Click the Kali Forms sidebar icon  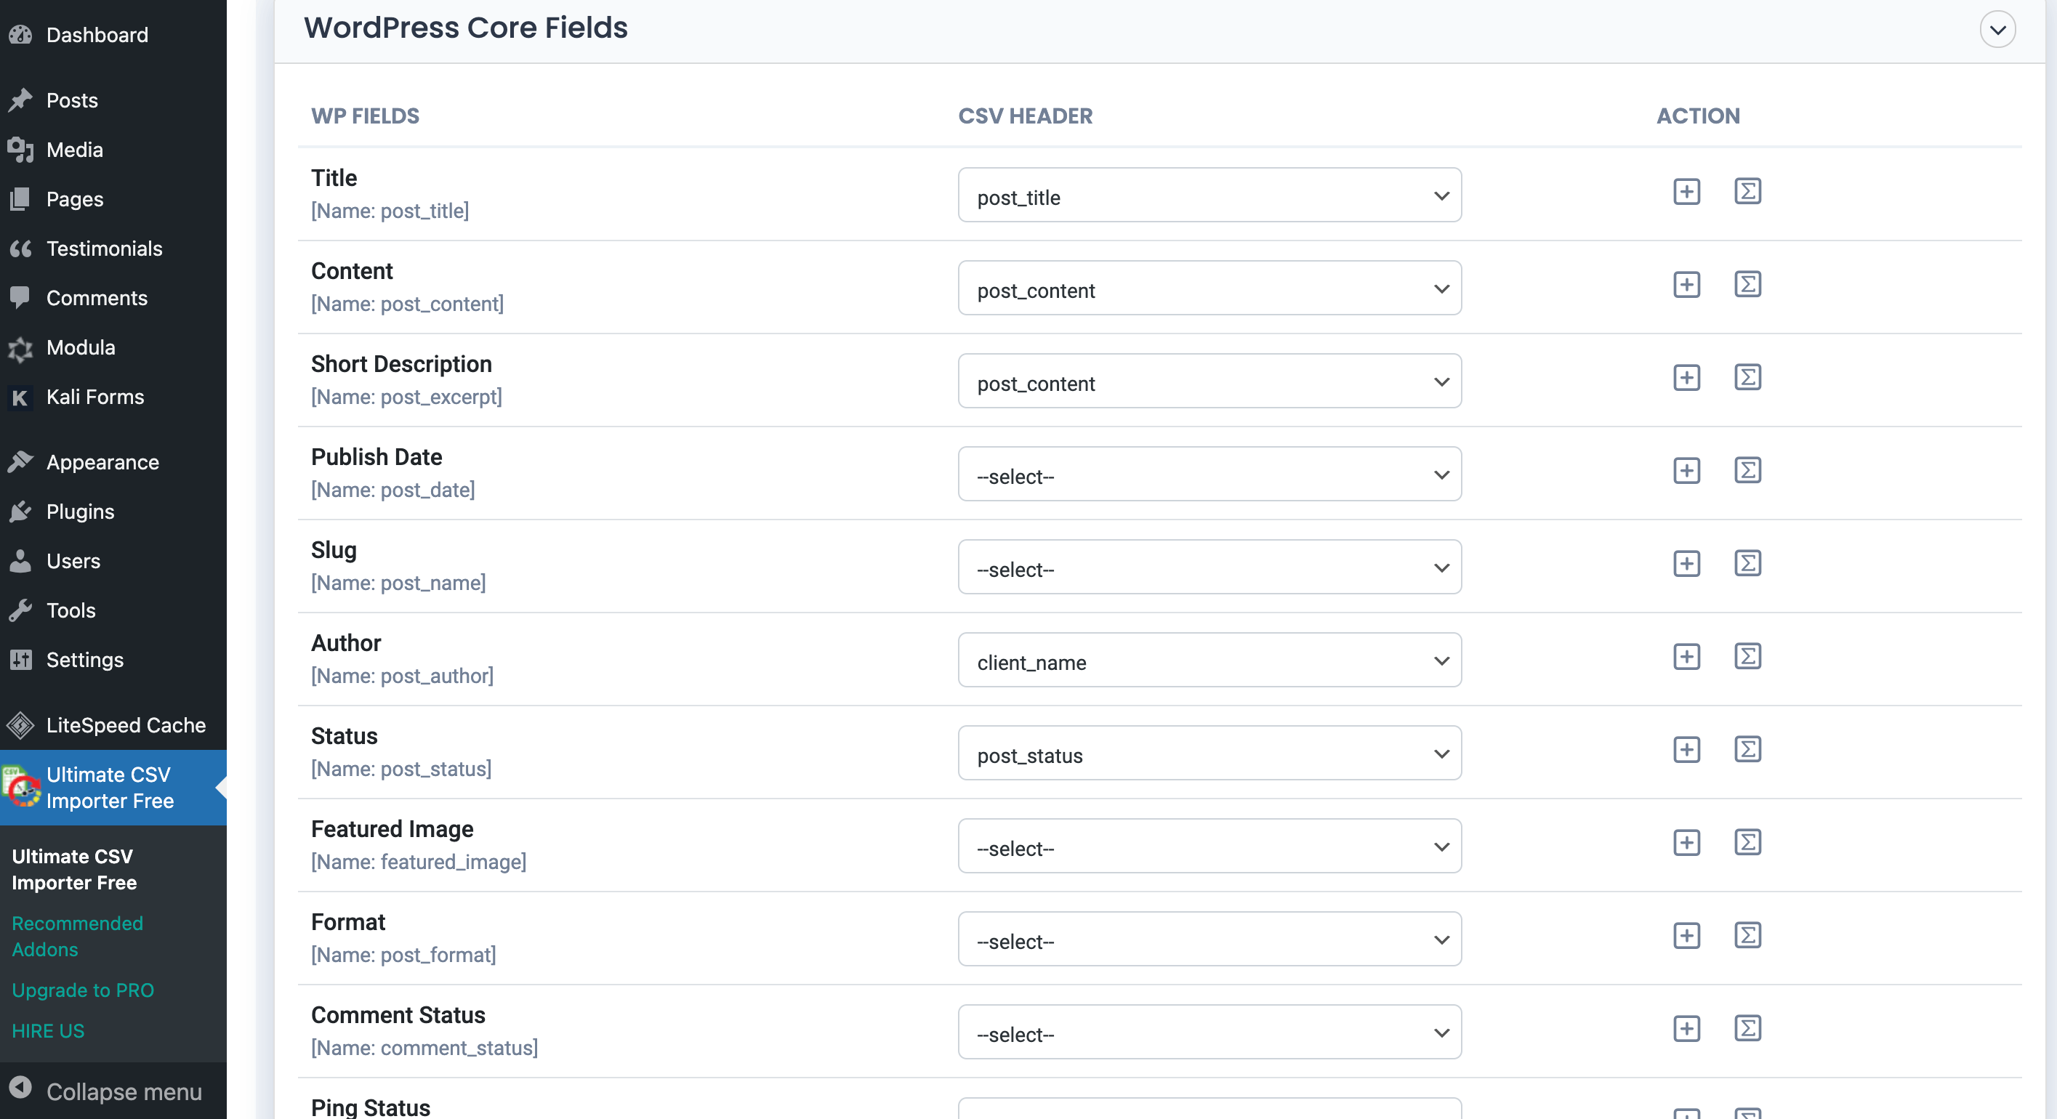coord(20,397)
